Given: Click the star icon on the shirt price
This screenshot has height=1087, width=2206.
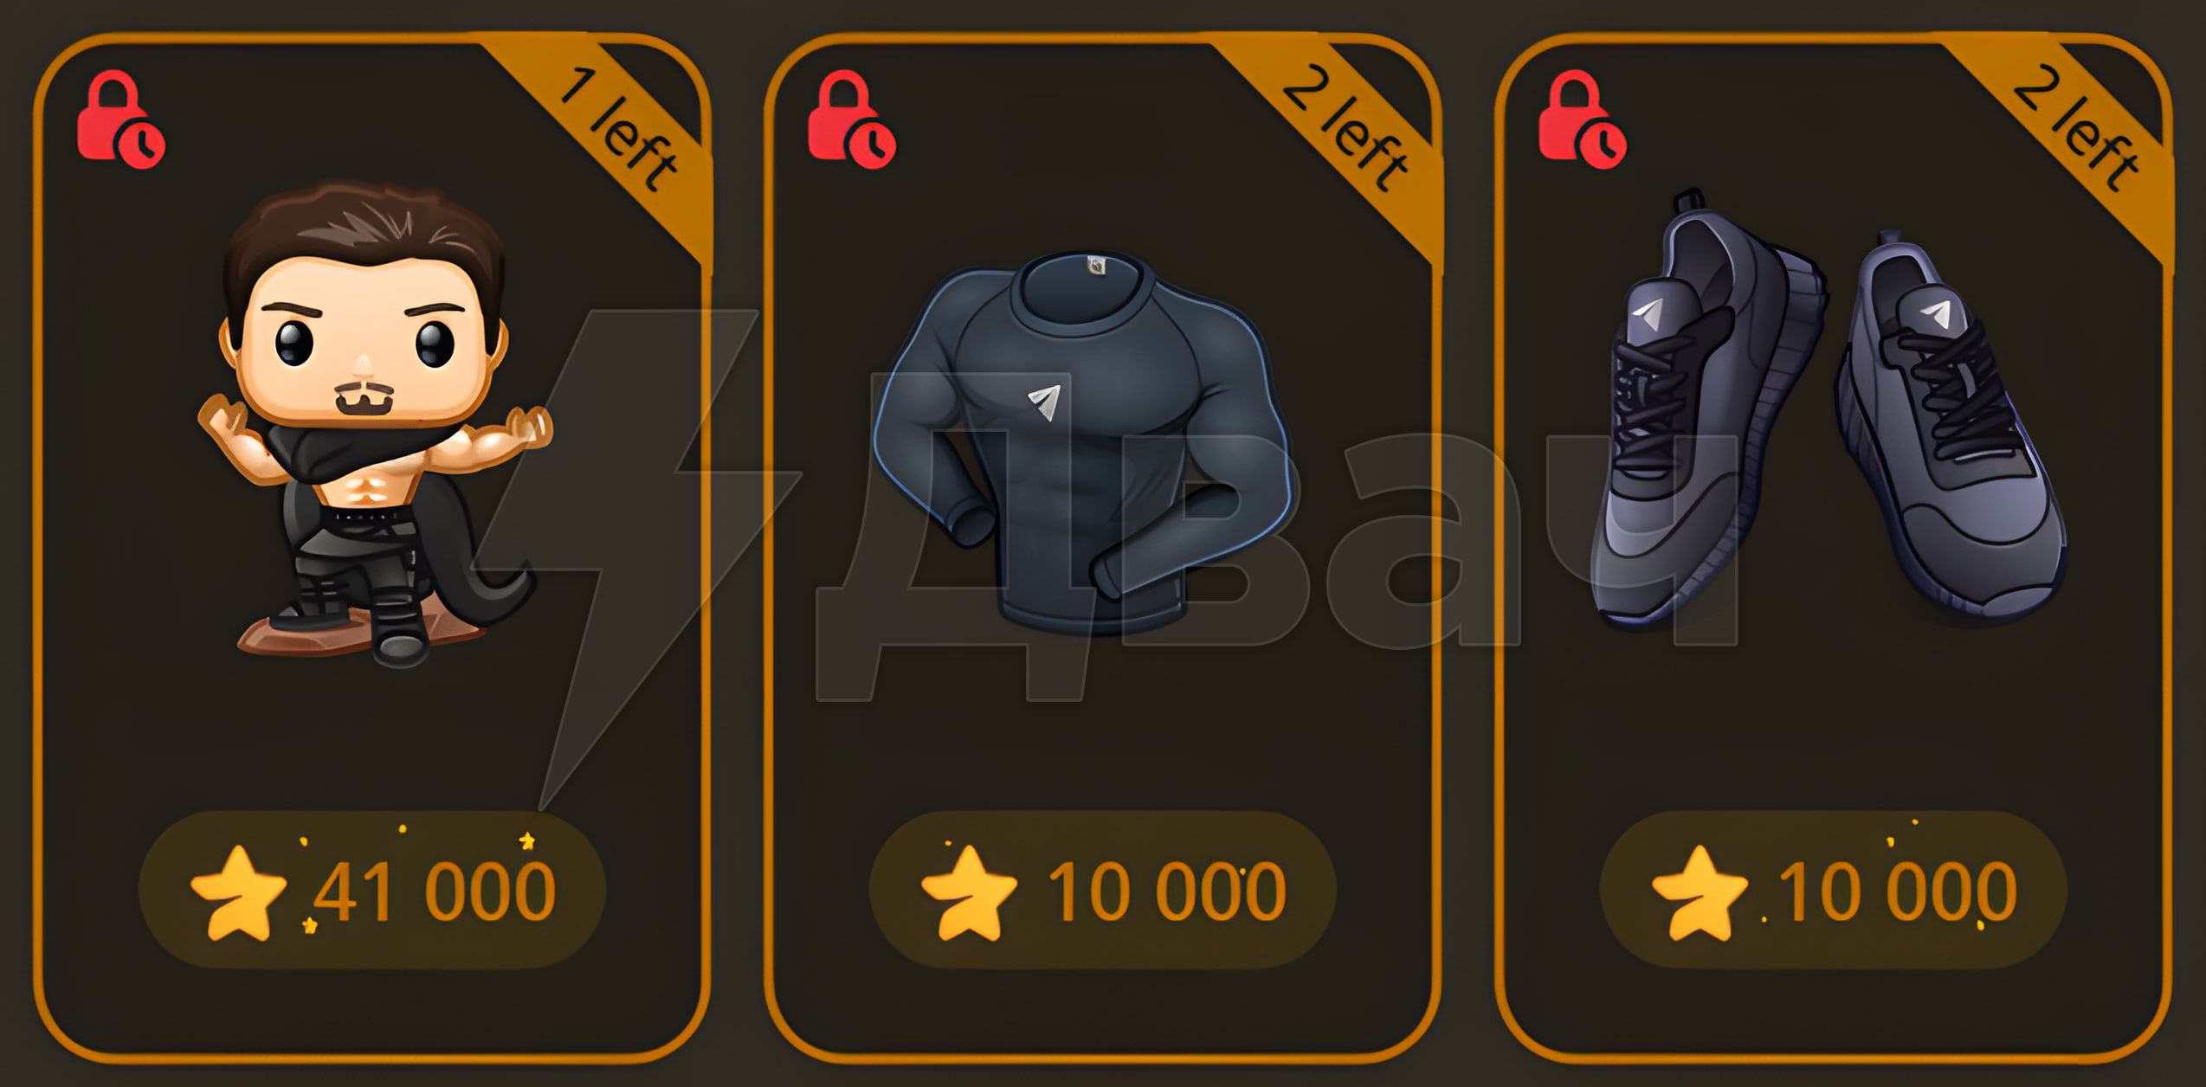Looking at the screenshot, I should click(969, 893).
